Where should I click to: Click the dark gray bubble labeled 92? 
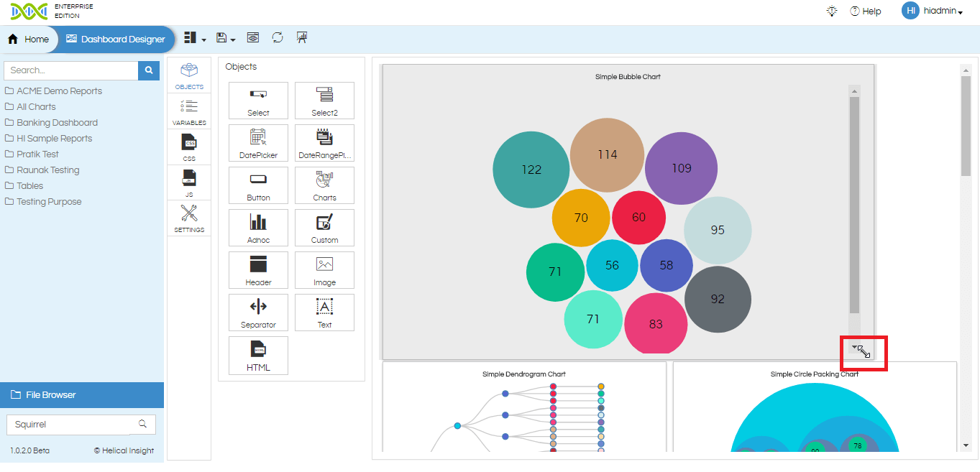pyautogui.click(x=718, y=299)
